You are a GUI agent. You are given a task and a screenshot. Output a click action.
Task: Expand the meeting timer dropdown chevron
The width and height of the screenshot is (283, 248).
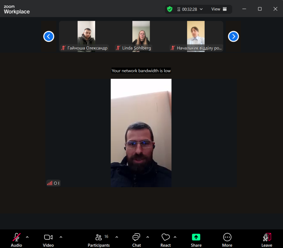coord(201,9)
